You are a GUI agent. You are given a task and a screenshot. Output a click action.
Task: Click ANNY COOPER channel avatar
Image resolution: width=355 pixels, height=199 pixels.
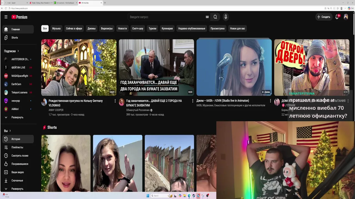pyautogui.click(x=44, y=102)
